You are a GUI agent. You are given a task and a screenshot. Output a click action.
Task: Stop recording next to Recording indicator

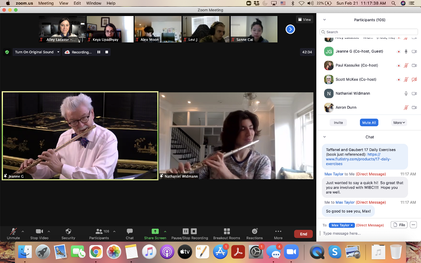[x=107, y=52]
